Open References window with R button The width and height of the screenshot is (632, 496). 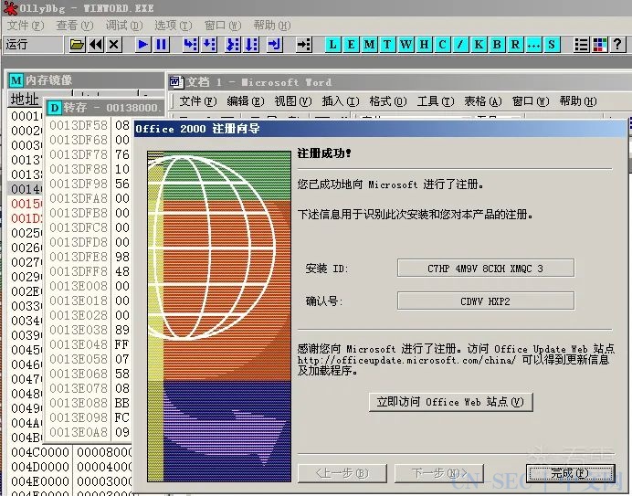tap(515, 45)
